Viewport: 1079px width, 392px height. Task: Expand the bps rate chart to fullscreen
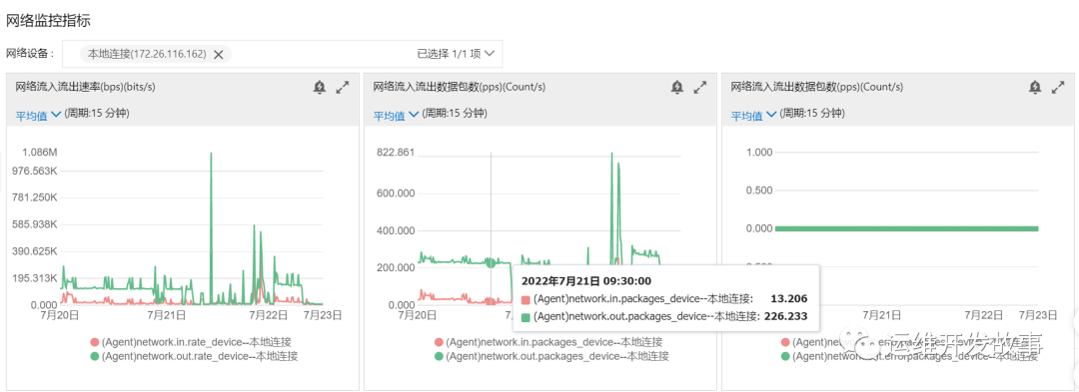[x=342, y=87]
